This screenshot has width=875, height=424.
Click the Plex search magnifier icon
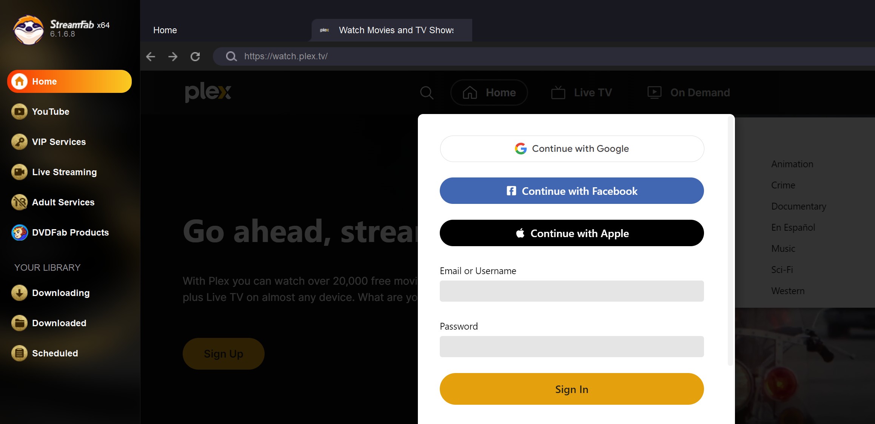[427, 93]
